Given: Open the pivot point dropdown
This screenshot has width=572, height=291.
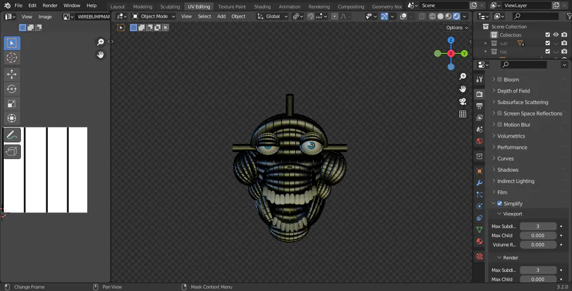Looking at the screenshot, I should pos(297,16).
